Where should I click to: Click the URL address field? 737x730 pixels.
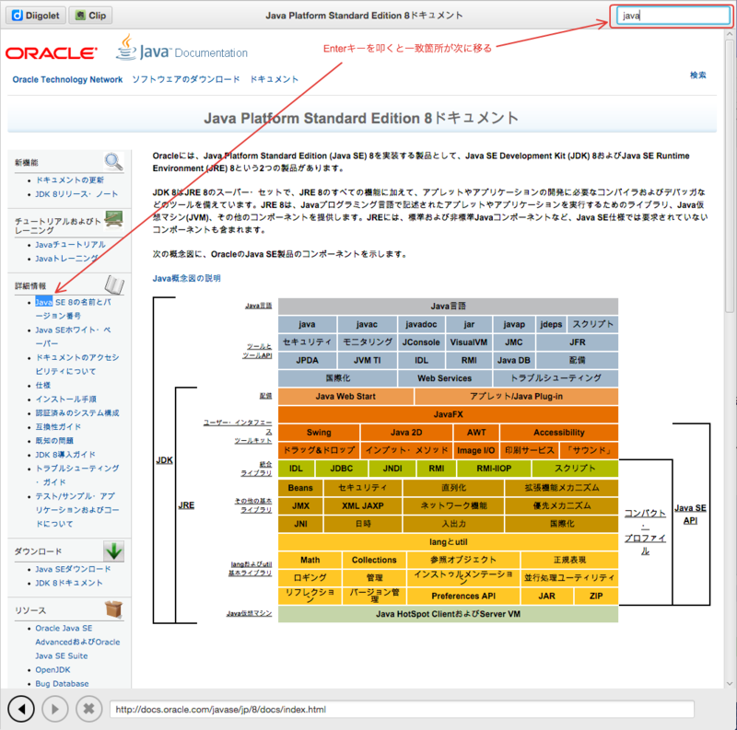[x=402, y=710]
